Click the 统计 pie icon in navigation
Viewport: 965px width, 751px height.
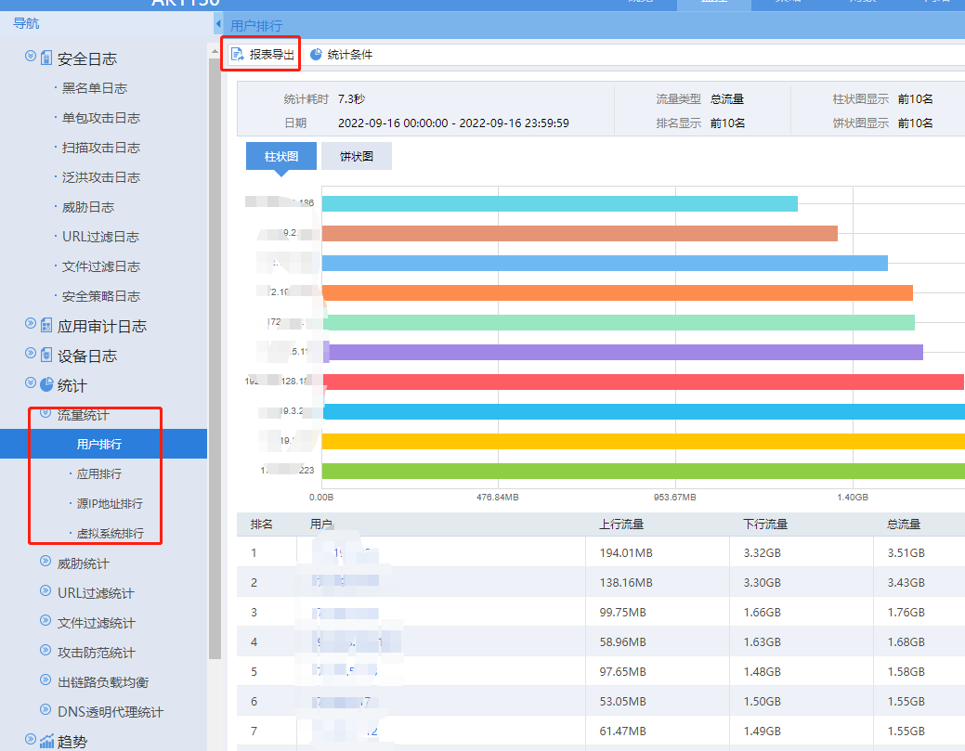click(46, 384)
